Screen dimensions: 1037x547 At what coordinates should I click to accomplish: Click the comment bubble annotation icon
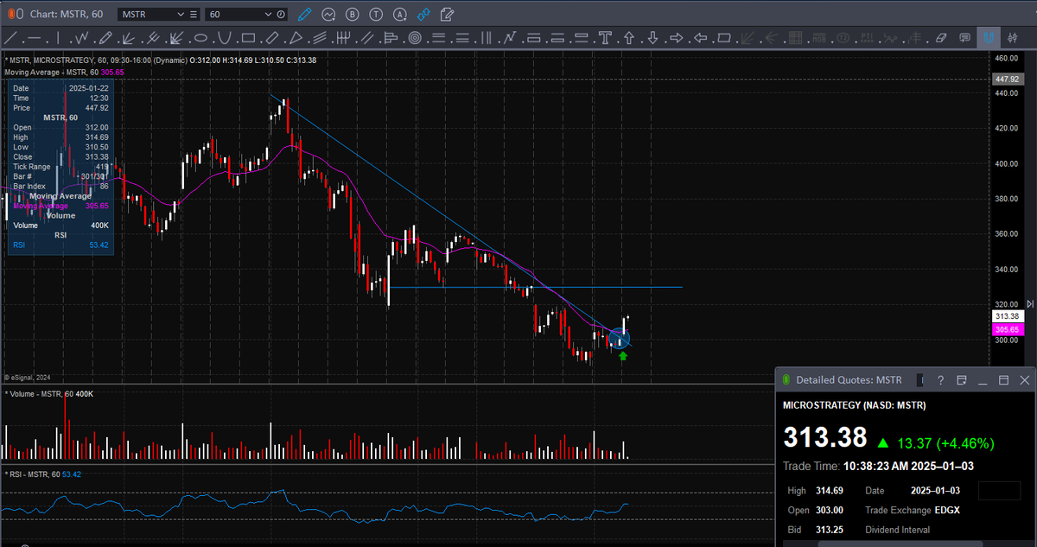click(965, 38)
